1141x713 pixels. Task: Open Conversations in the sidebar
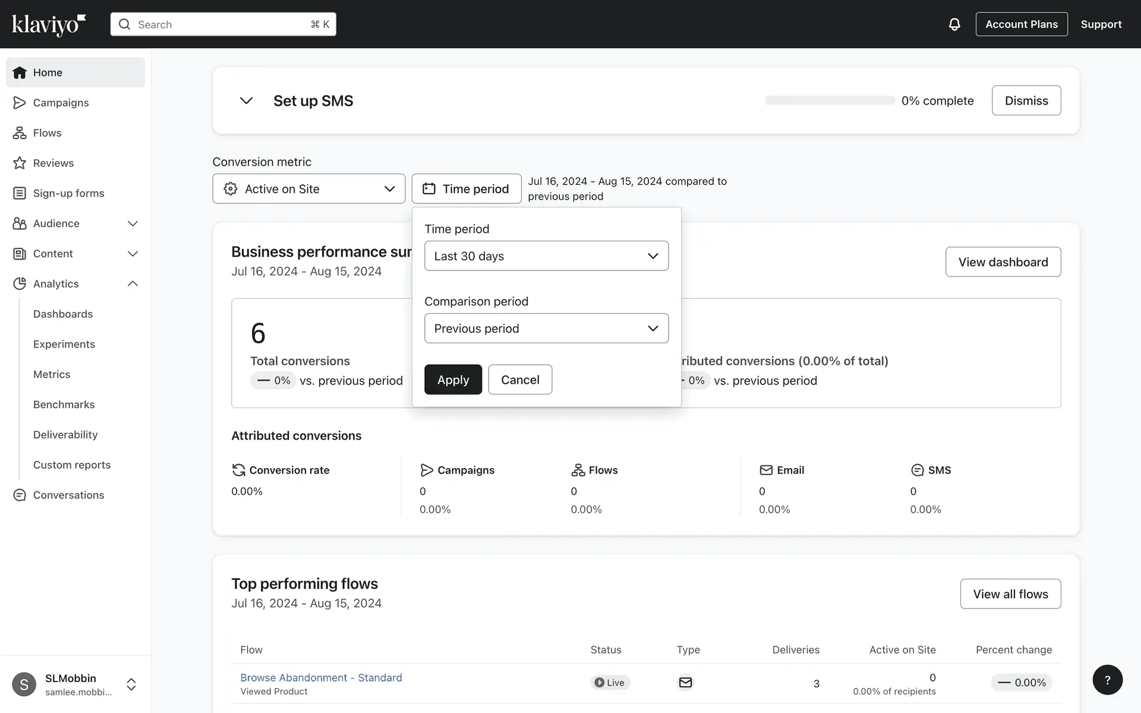point(68,495)
